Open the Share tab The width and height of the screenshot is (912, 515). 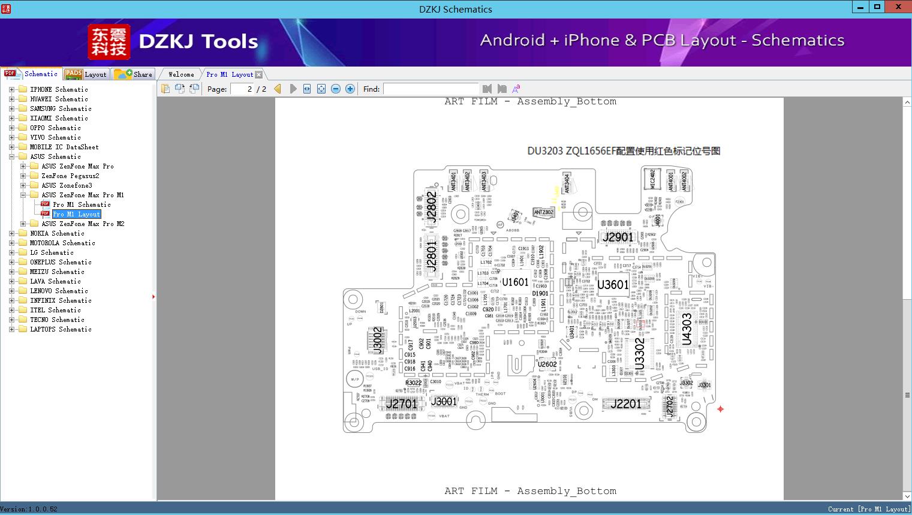[x=134, y=74]
